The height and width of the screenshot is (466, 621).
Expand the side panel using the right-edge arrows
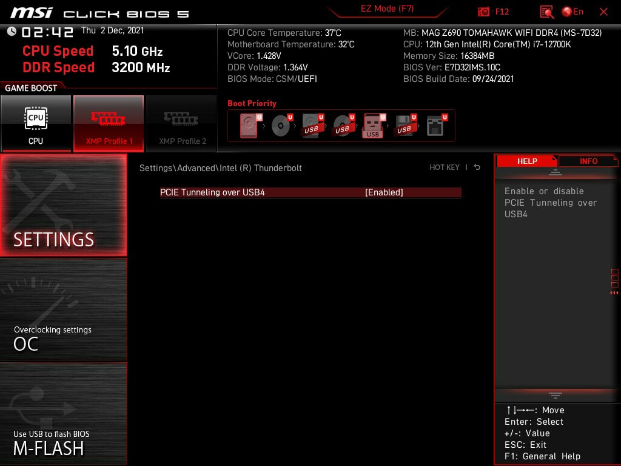[614, 293]
